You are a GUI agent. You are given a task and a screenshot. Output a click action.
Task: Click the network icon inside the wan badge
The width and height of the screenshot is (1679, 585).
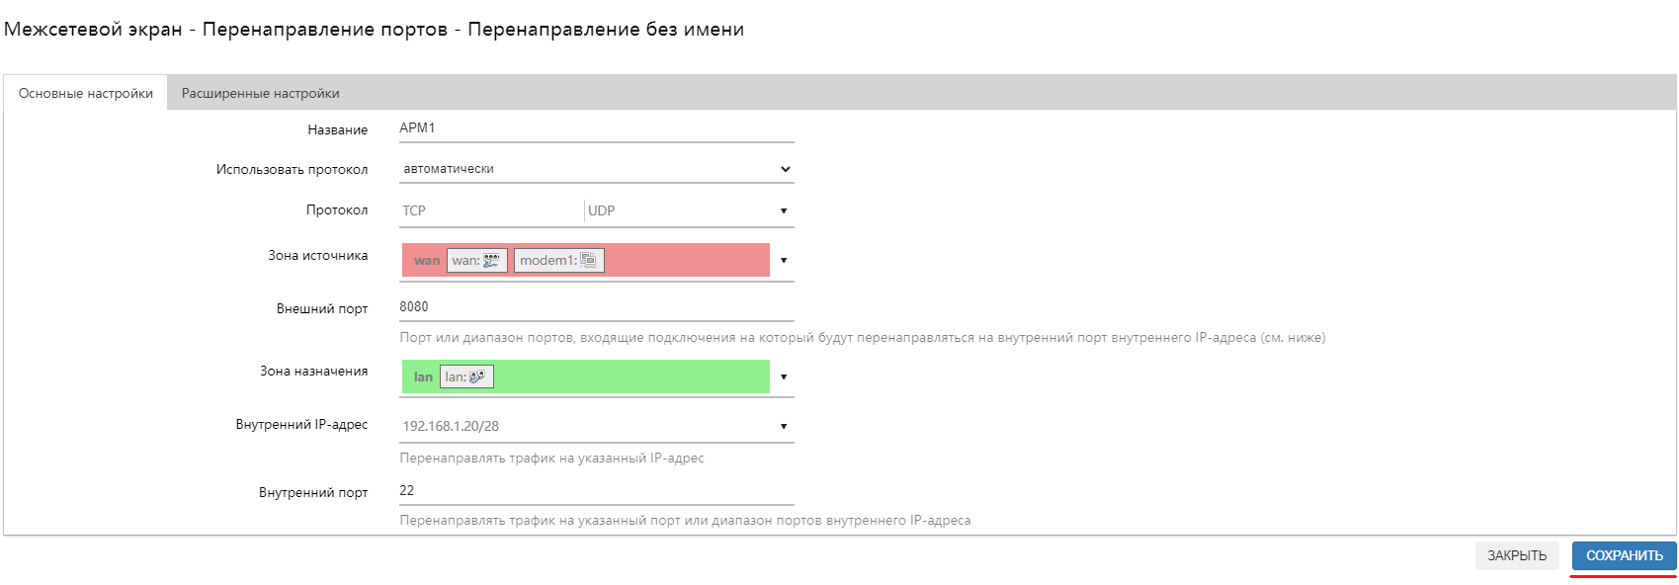point(491,259)
